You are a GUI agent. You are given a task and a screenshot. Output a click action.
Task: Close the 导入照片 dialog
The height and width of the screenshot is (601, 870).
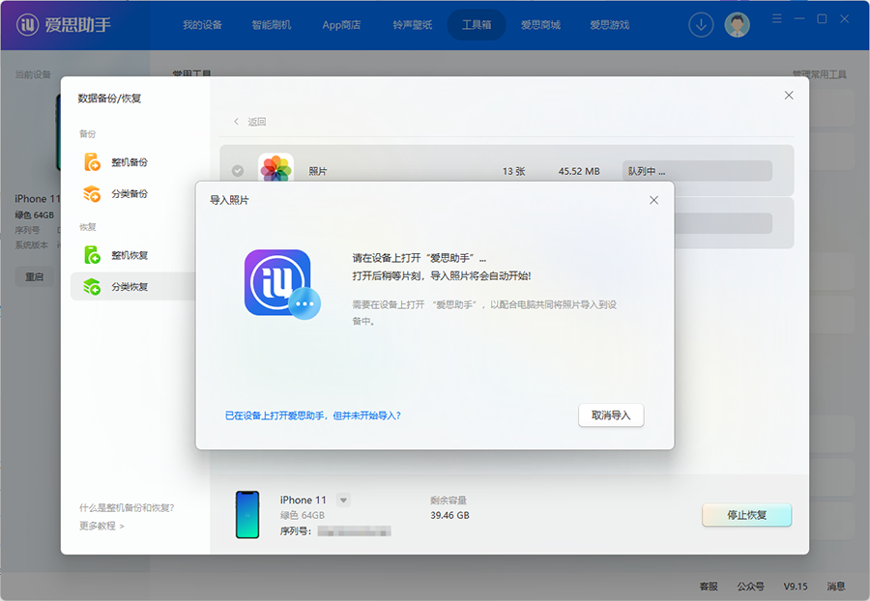point(653,200)
